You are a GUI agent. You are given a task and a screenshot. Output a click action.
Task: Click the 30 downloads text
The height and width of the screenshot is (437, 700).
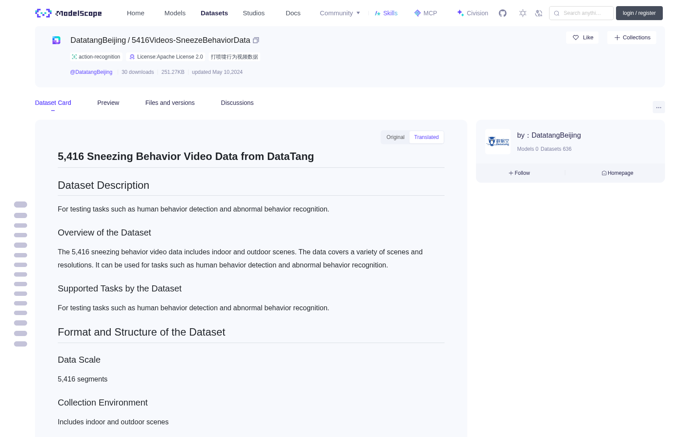coord(138,72)
